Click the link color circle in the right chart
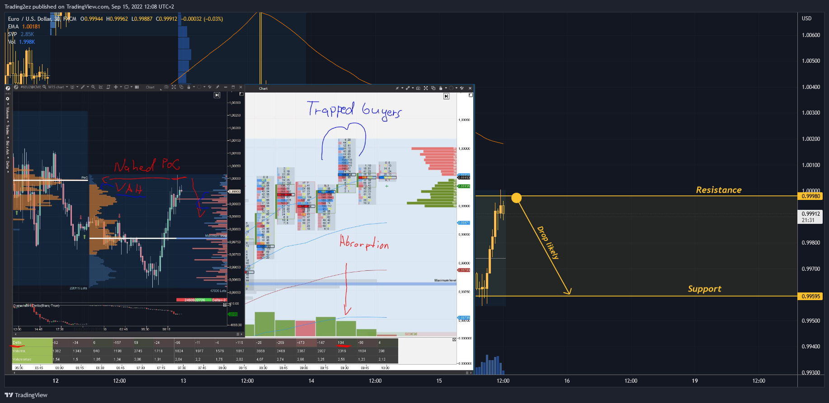 click(451, 88)
